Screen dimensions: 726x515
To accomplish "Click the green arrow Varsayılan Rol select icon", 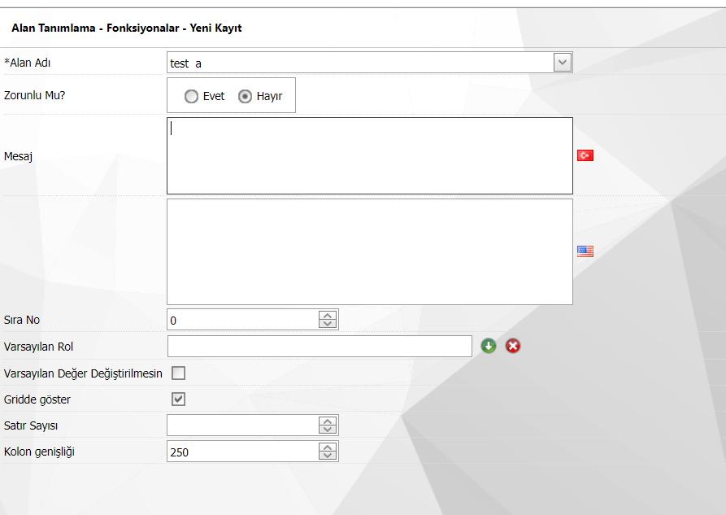I will pos(489,346).
